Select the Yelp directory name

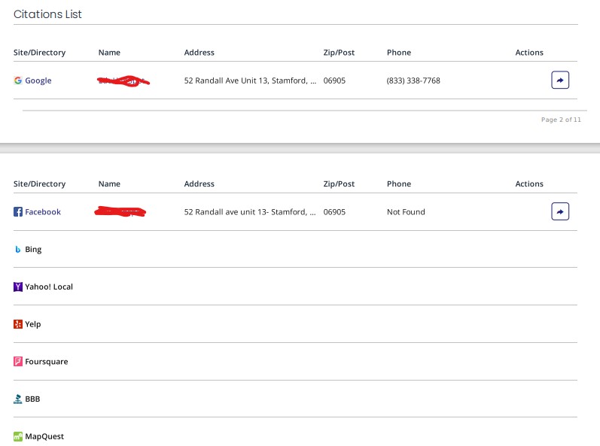pyautogui.click(x=33, y=324)
